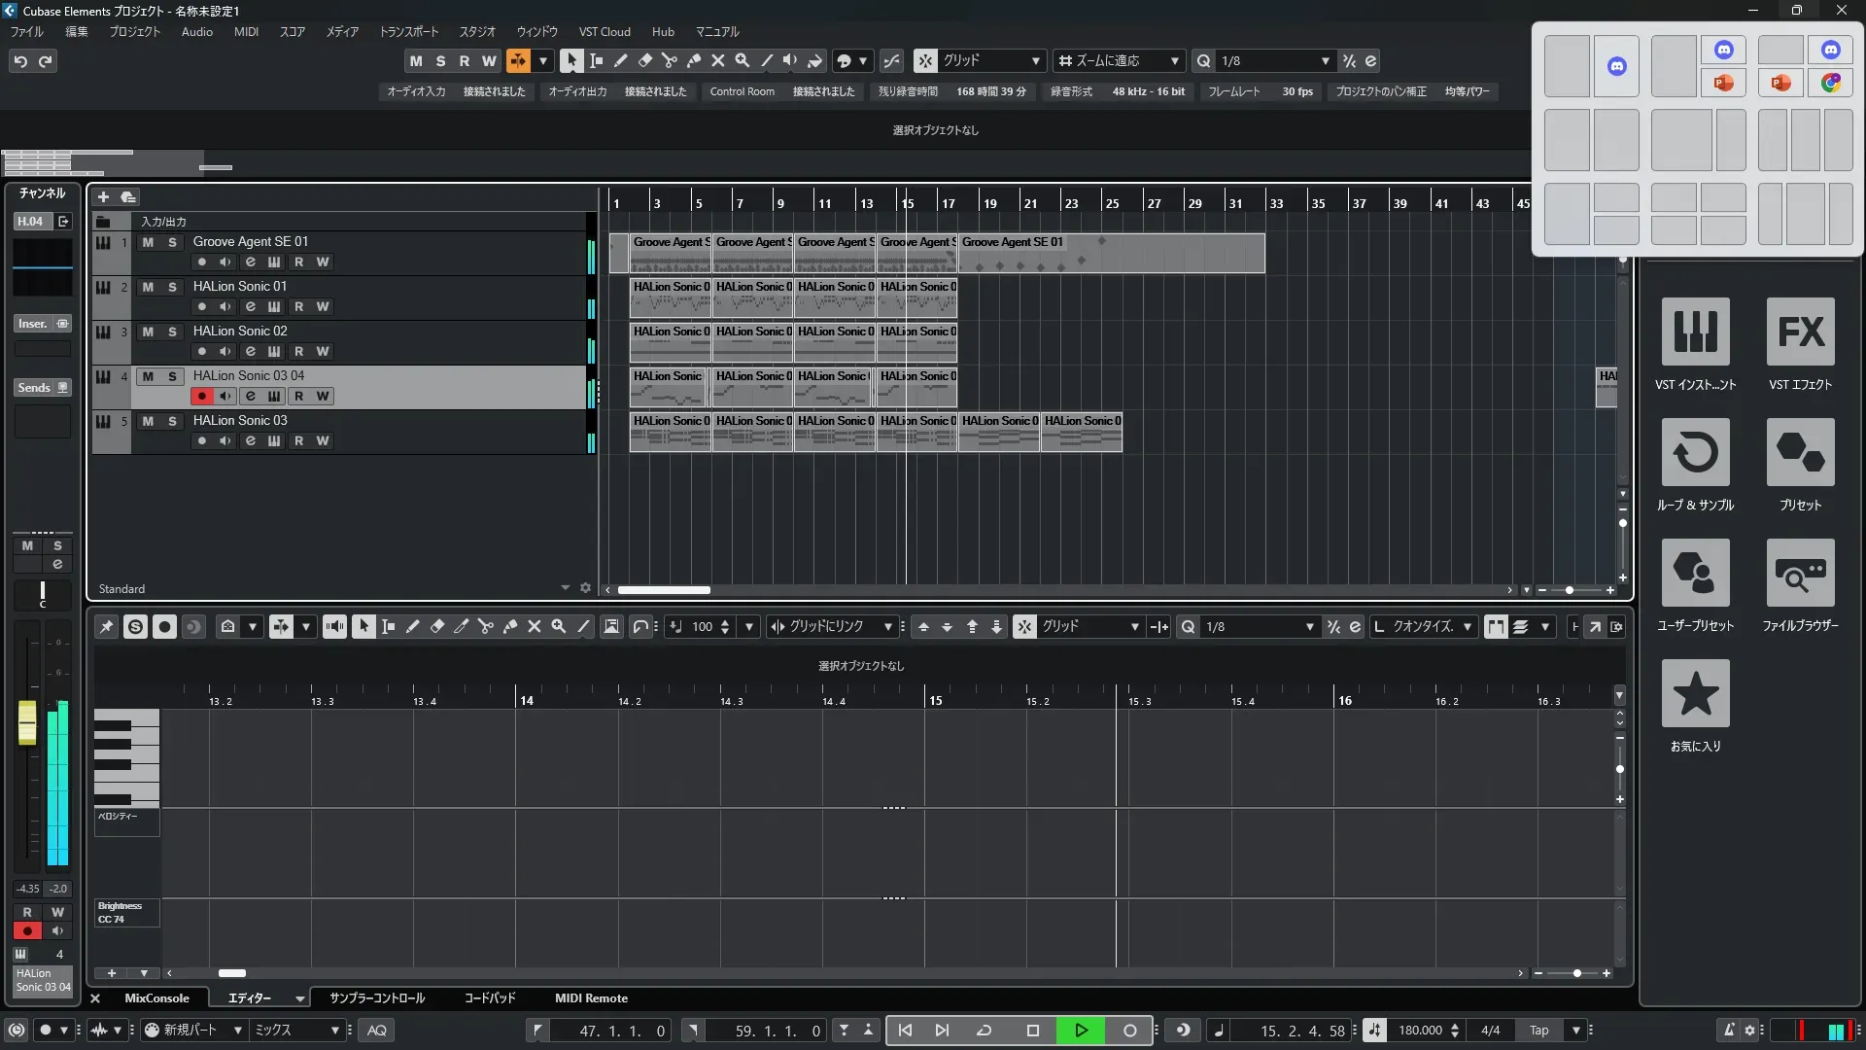Viewport: 1866px width, 1050px height.
Task: Switch to the MixConsole tab
Action: click(156, 998)
